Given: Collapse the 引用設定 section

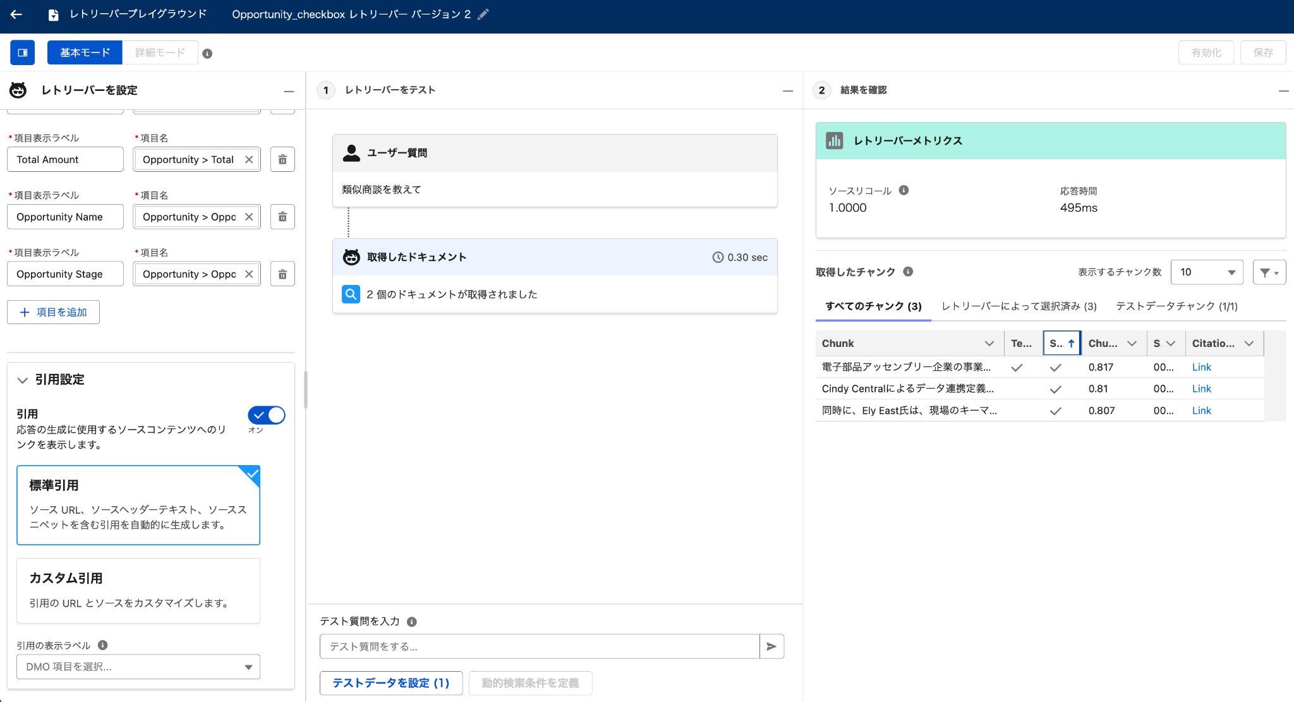Looking at the screenshot, I should (x=23, y=380).
